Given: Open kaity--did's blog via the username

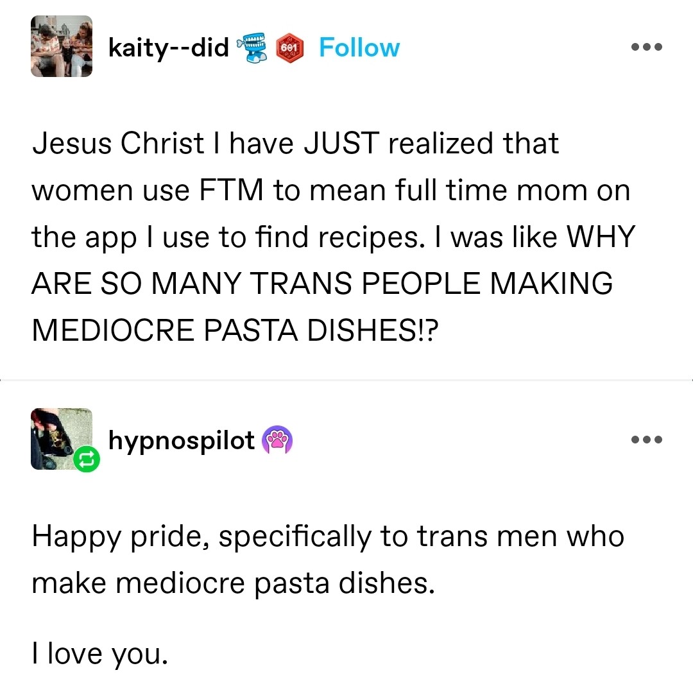Looking at the screenshot, I should [x=169, y=47].
